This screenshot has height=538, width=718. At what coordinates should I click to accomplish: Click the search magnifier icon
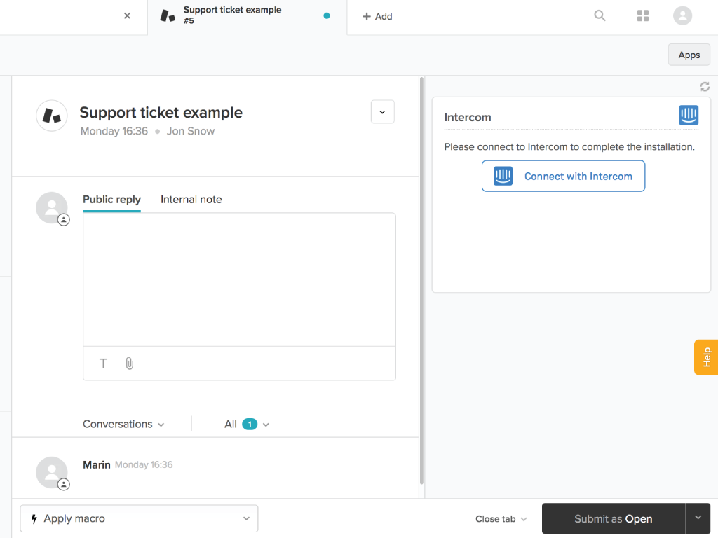click(600, 15)
